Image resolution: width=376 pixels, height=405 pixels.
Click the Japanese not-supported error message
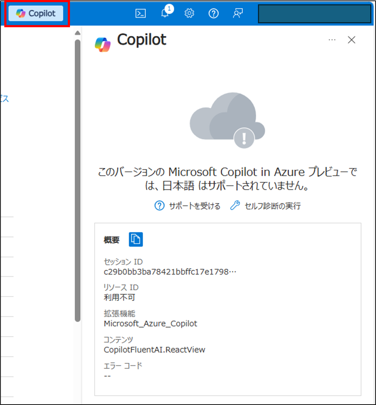pos(227,178)
